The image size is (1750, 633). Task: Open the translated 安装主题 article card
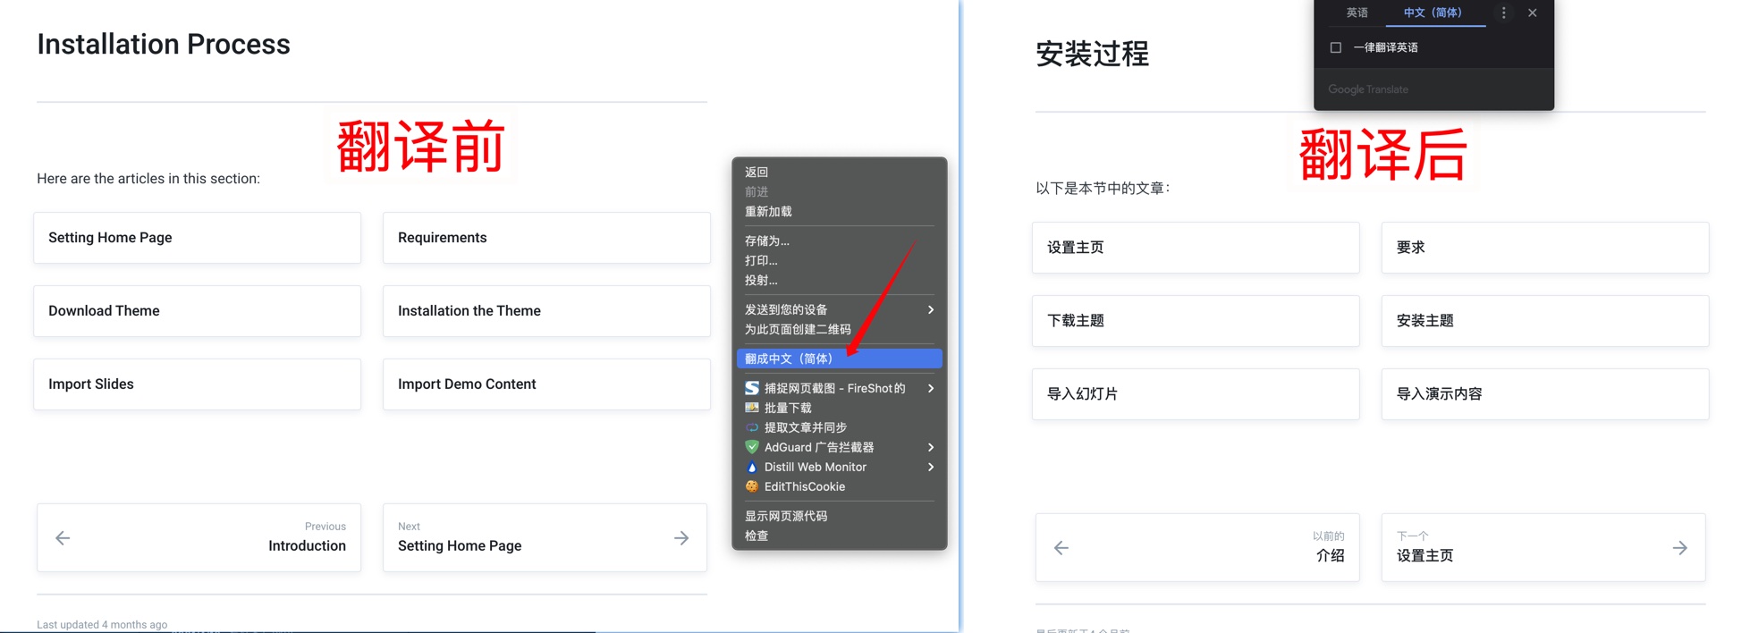point(1545,321)
